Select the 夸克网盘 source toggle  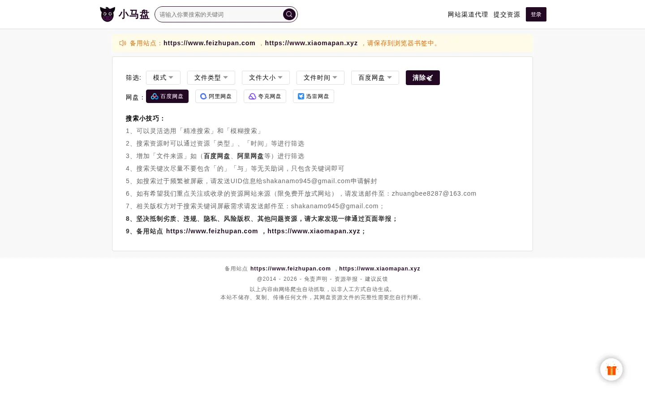(265, 96)
